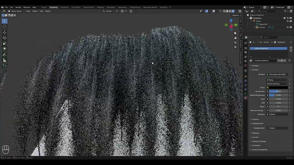Select the Transform tool
The height and width of the screenshot is (165, 294).
5,49
